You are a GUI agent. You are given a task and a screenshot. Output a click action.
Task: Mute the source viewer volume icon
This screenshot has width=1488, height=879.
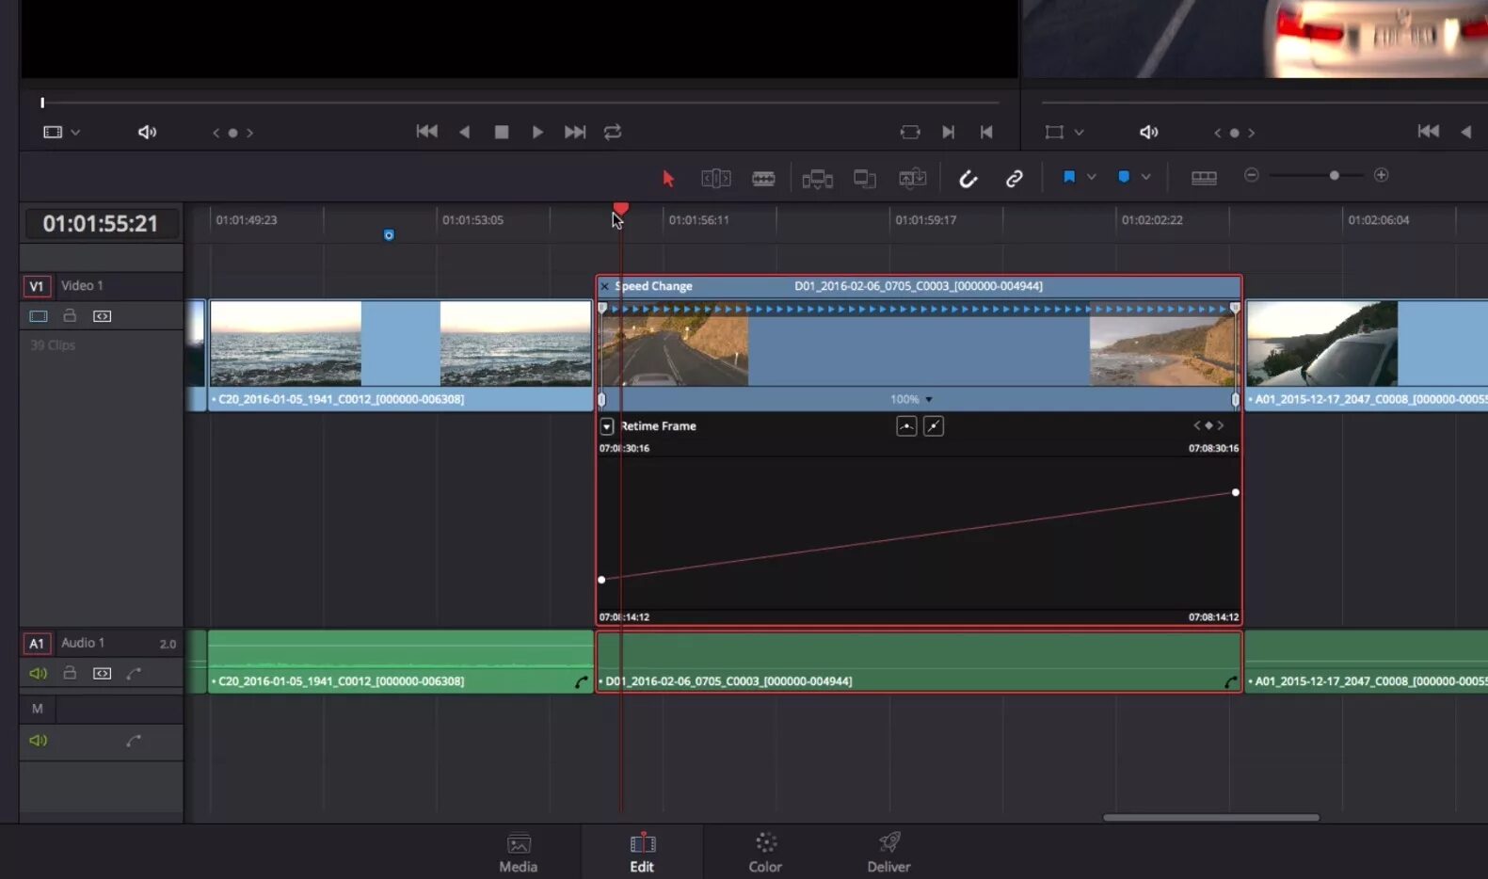[147, 133]
